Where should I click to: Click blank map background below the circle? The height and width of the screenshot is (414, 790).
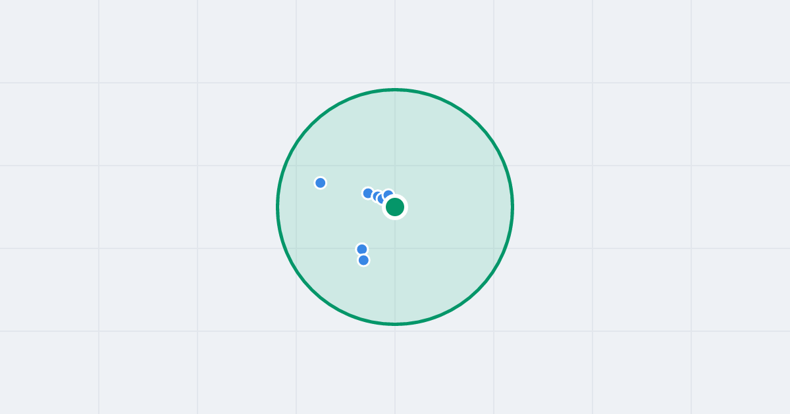click(395, 369)
